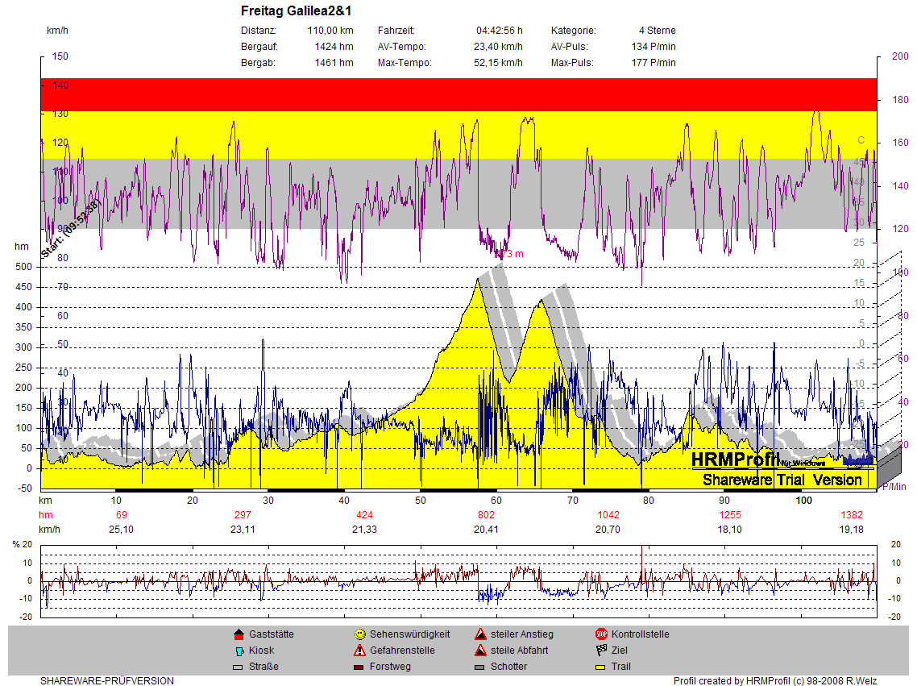Select the steiler Anstieg icon
The height and width of the screenshot is (686, 917).
tap(480, 634)
